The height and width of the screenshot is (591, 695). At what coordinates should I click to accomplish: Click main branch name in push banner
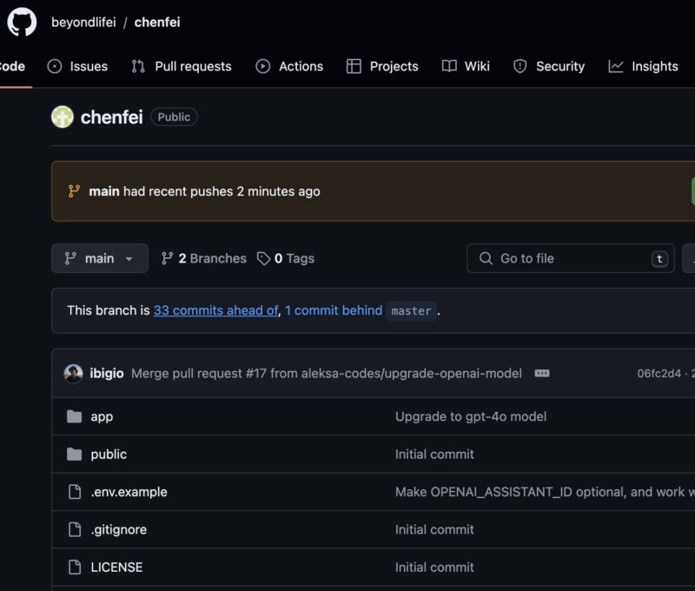[x=104, y=191]
